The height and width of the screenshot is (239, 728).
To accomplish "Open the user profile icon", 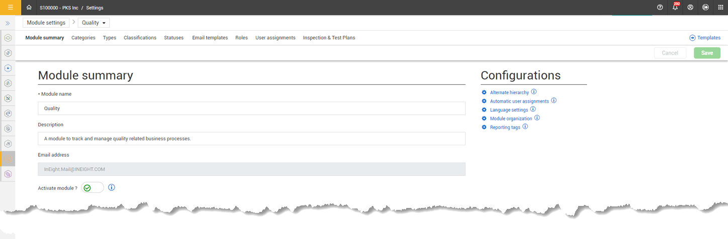I will (690, 8).
